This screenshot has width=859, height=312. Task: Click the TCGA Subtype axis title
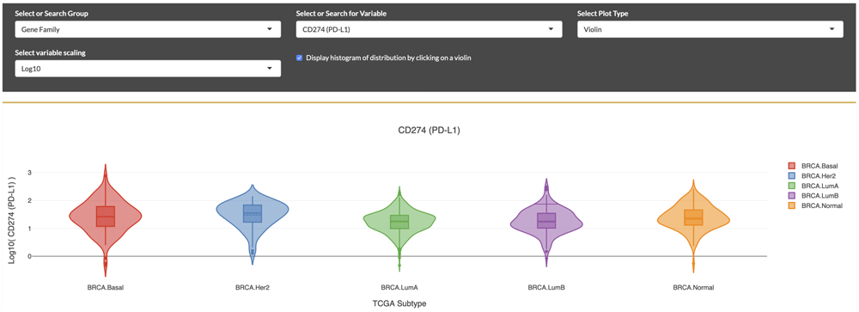click(399, 303)
